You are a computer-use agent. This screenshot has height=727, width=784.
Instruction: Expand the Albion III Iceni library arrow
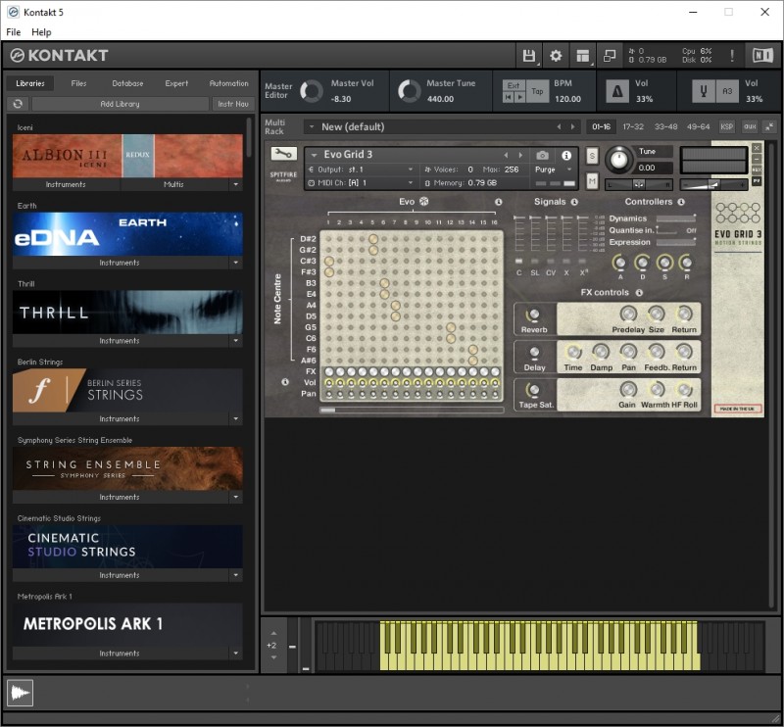click(236, 184)
